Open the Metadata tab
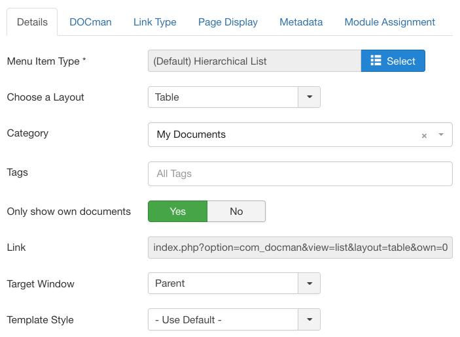The width and height of the screenshot is (460, 337). [x=301, y=22]
